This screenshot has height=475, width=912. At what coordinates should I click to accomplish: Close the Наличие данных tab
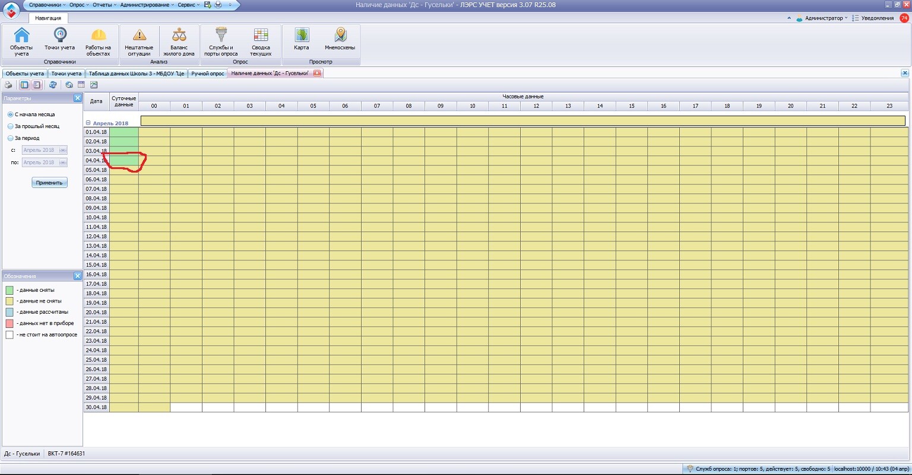pos(316,74)
